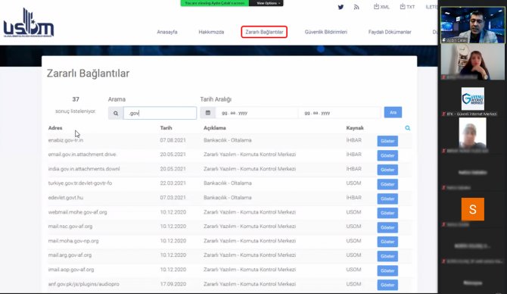Select the start date field
The width and height of the screenshot is (507, 294).
(257, 113)
